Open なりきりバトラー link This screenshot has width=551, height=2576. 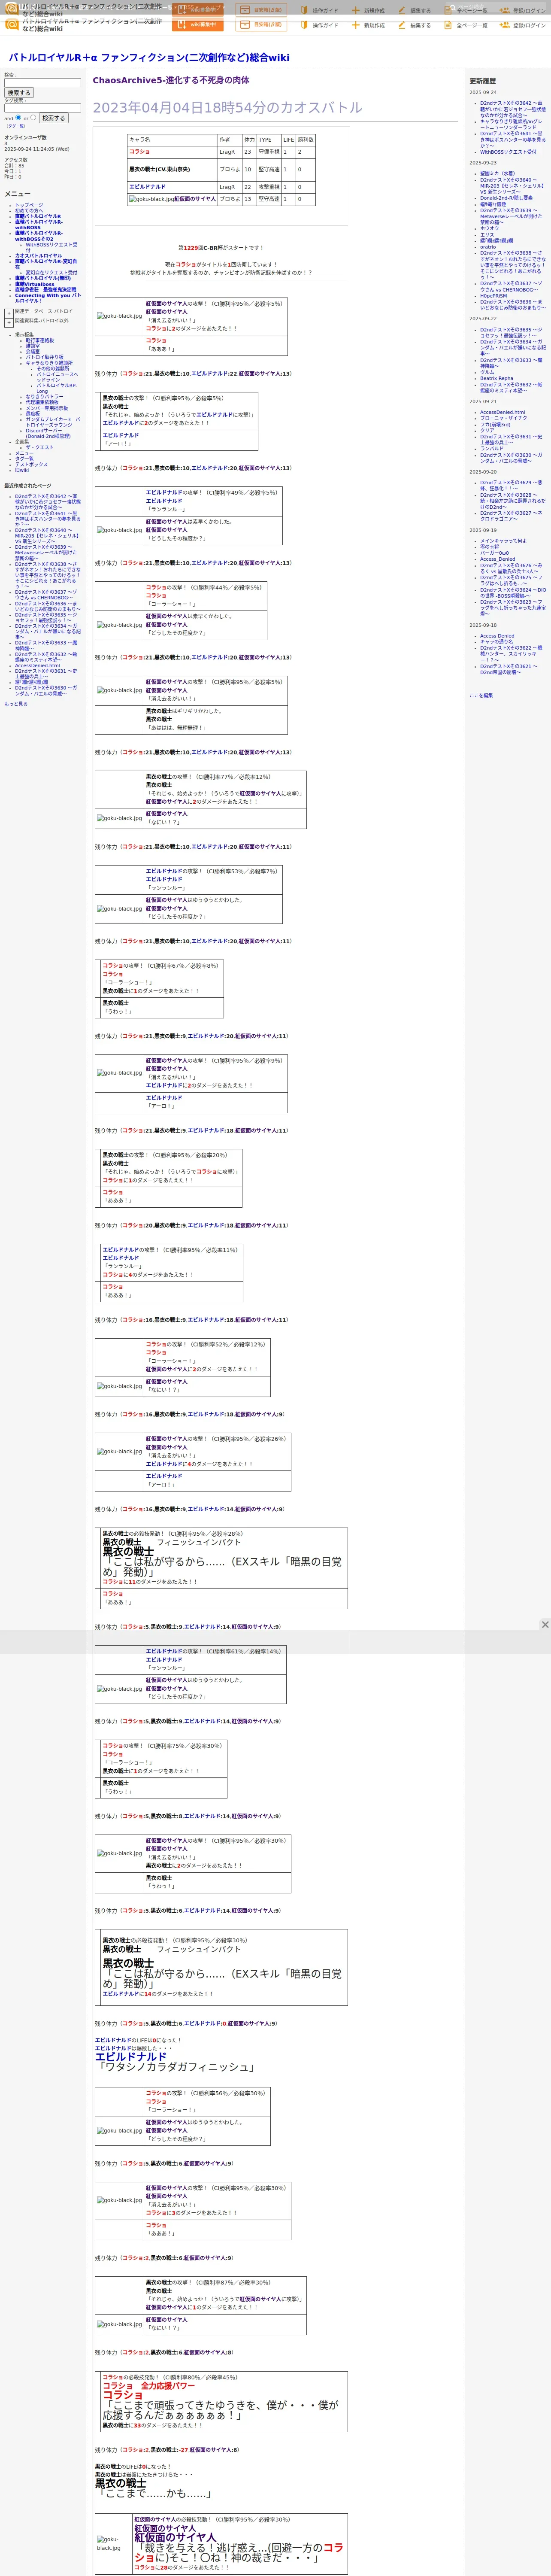(44, 397)
